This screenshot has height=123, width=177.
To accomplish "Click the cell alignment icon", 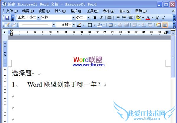I will 134,25.
